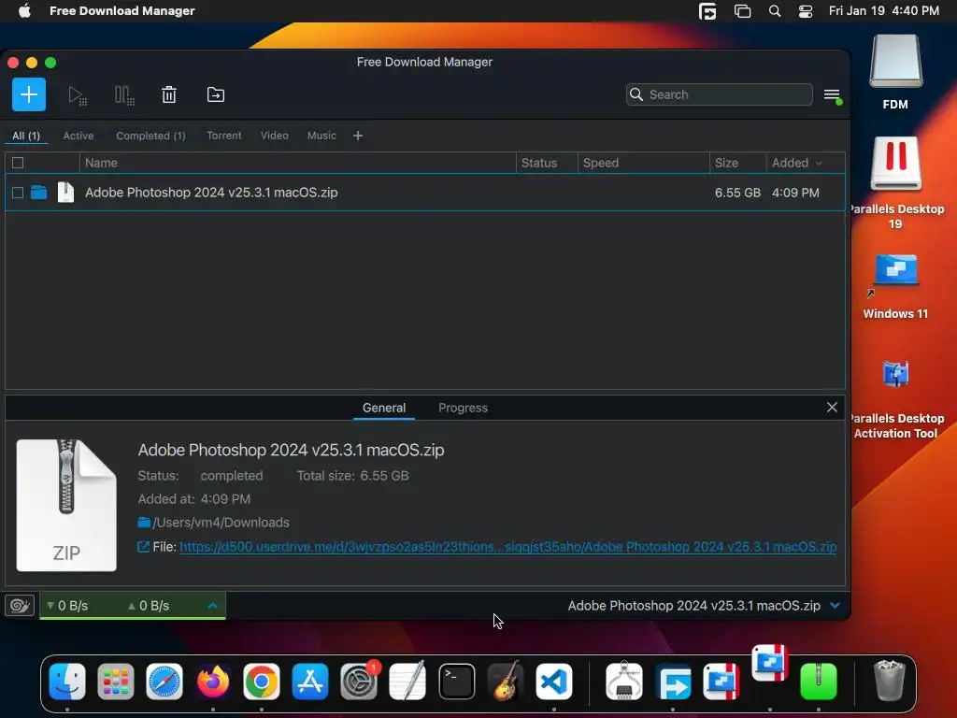Open the Apple menu
957x718 pixels.
point(24,11)
